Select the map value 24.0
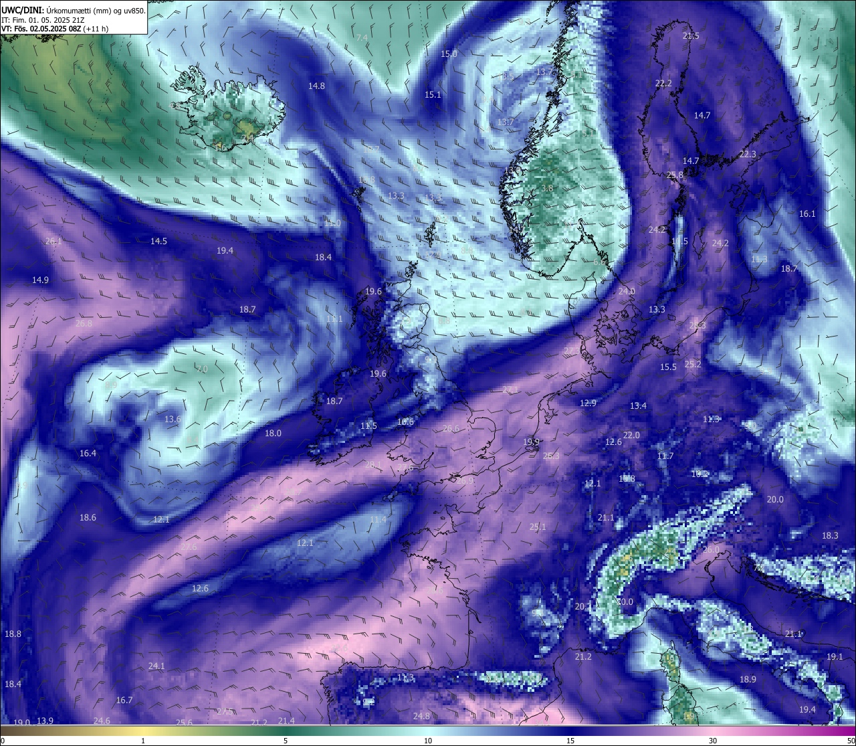This screenshot has height=746, width=856. 627,292
